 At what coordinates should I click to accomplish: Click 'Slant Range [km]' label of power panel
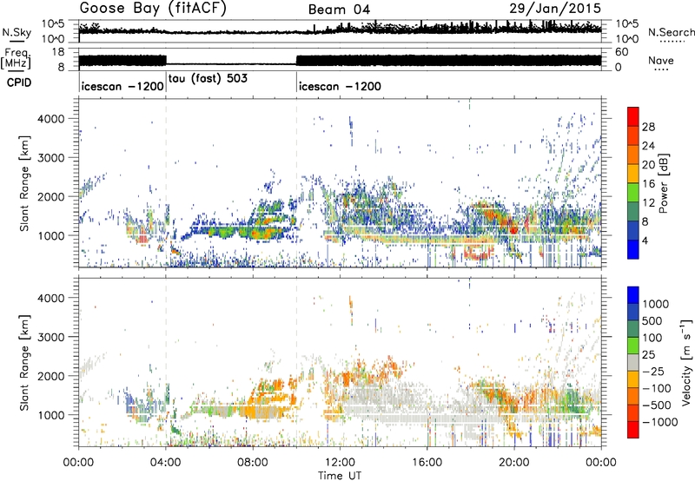point(24,183)
